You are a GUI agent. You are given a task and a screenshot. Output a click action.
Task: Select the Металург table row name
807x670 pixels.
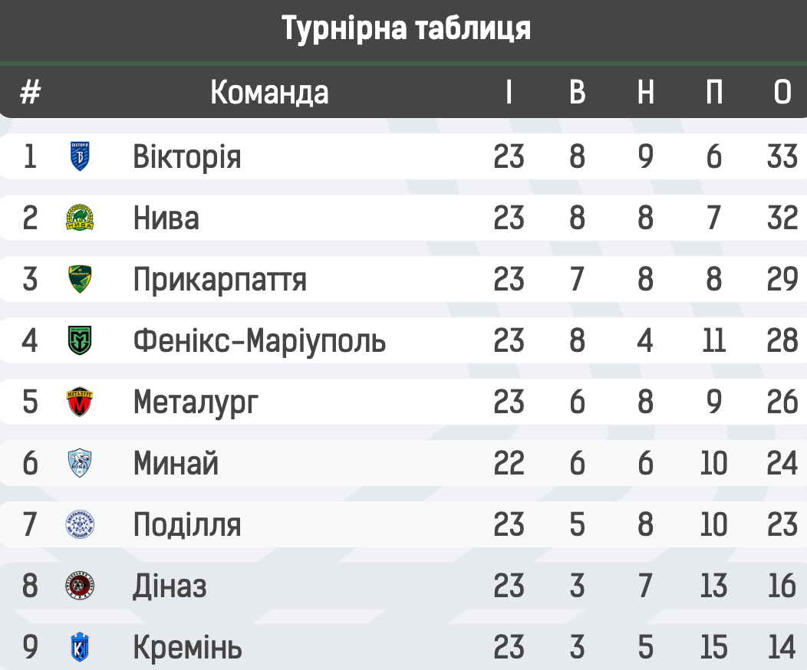tap(196, 402)
